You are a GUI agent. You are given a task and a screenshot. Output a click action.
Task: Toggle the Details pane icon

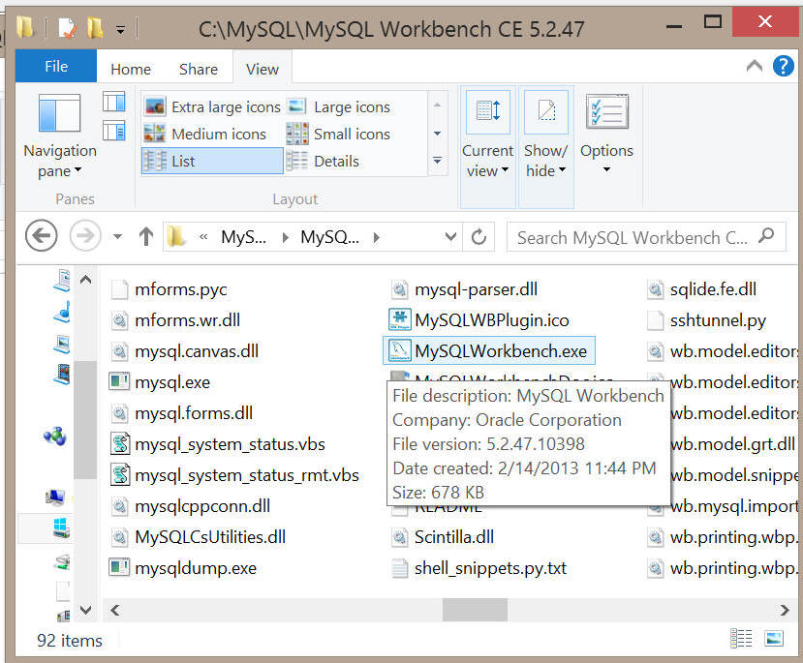coord(113,131)
